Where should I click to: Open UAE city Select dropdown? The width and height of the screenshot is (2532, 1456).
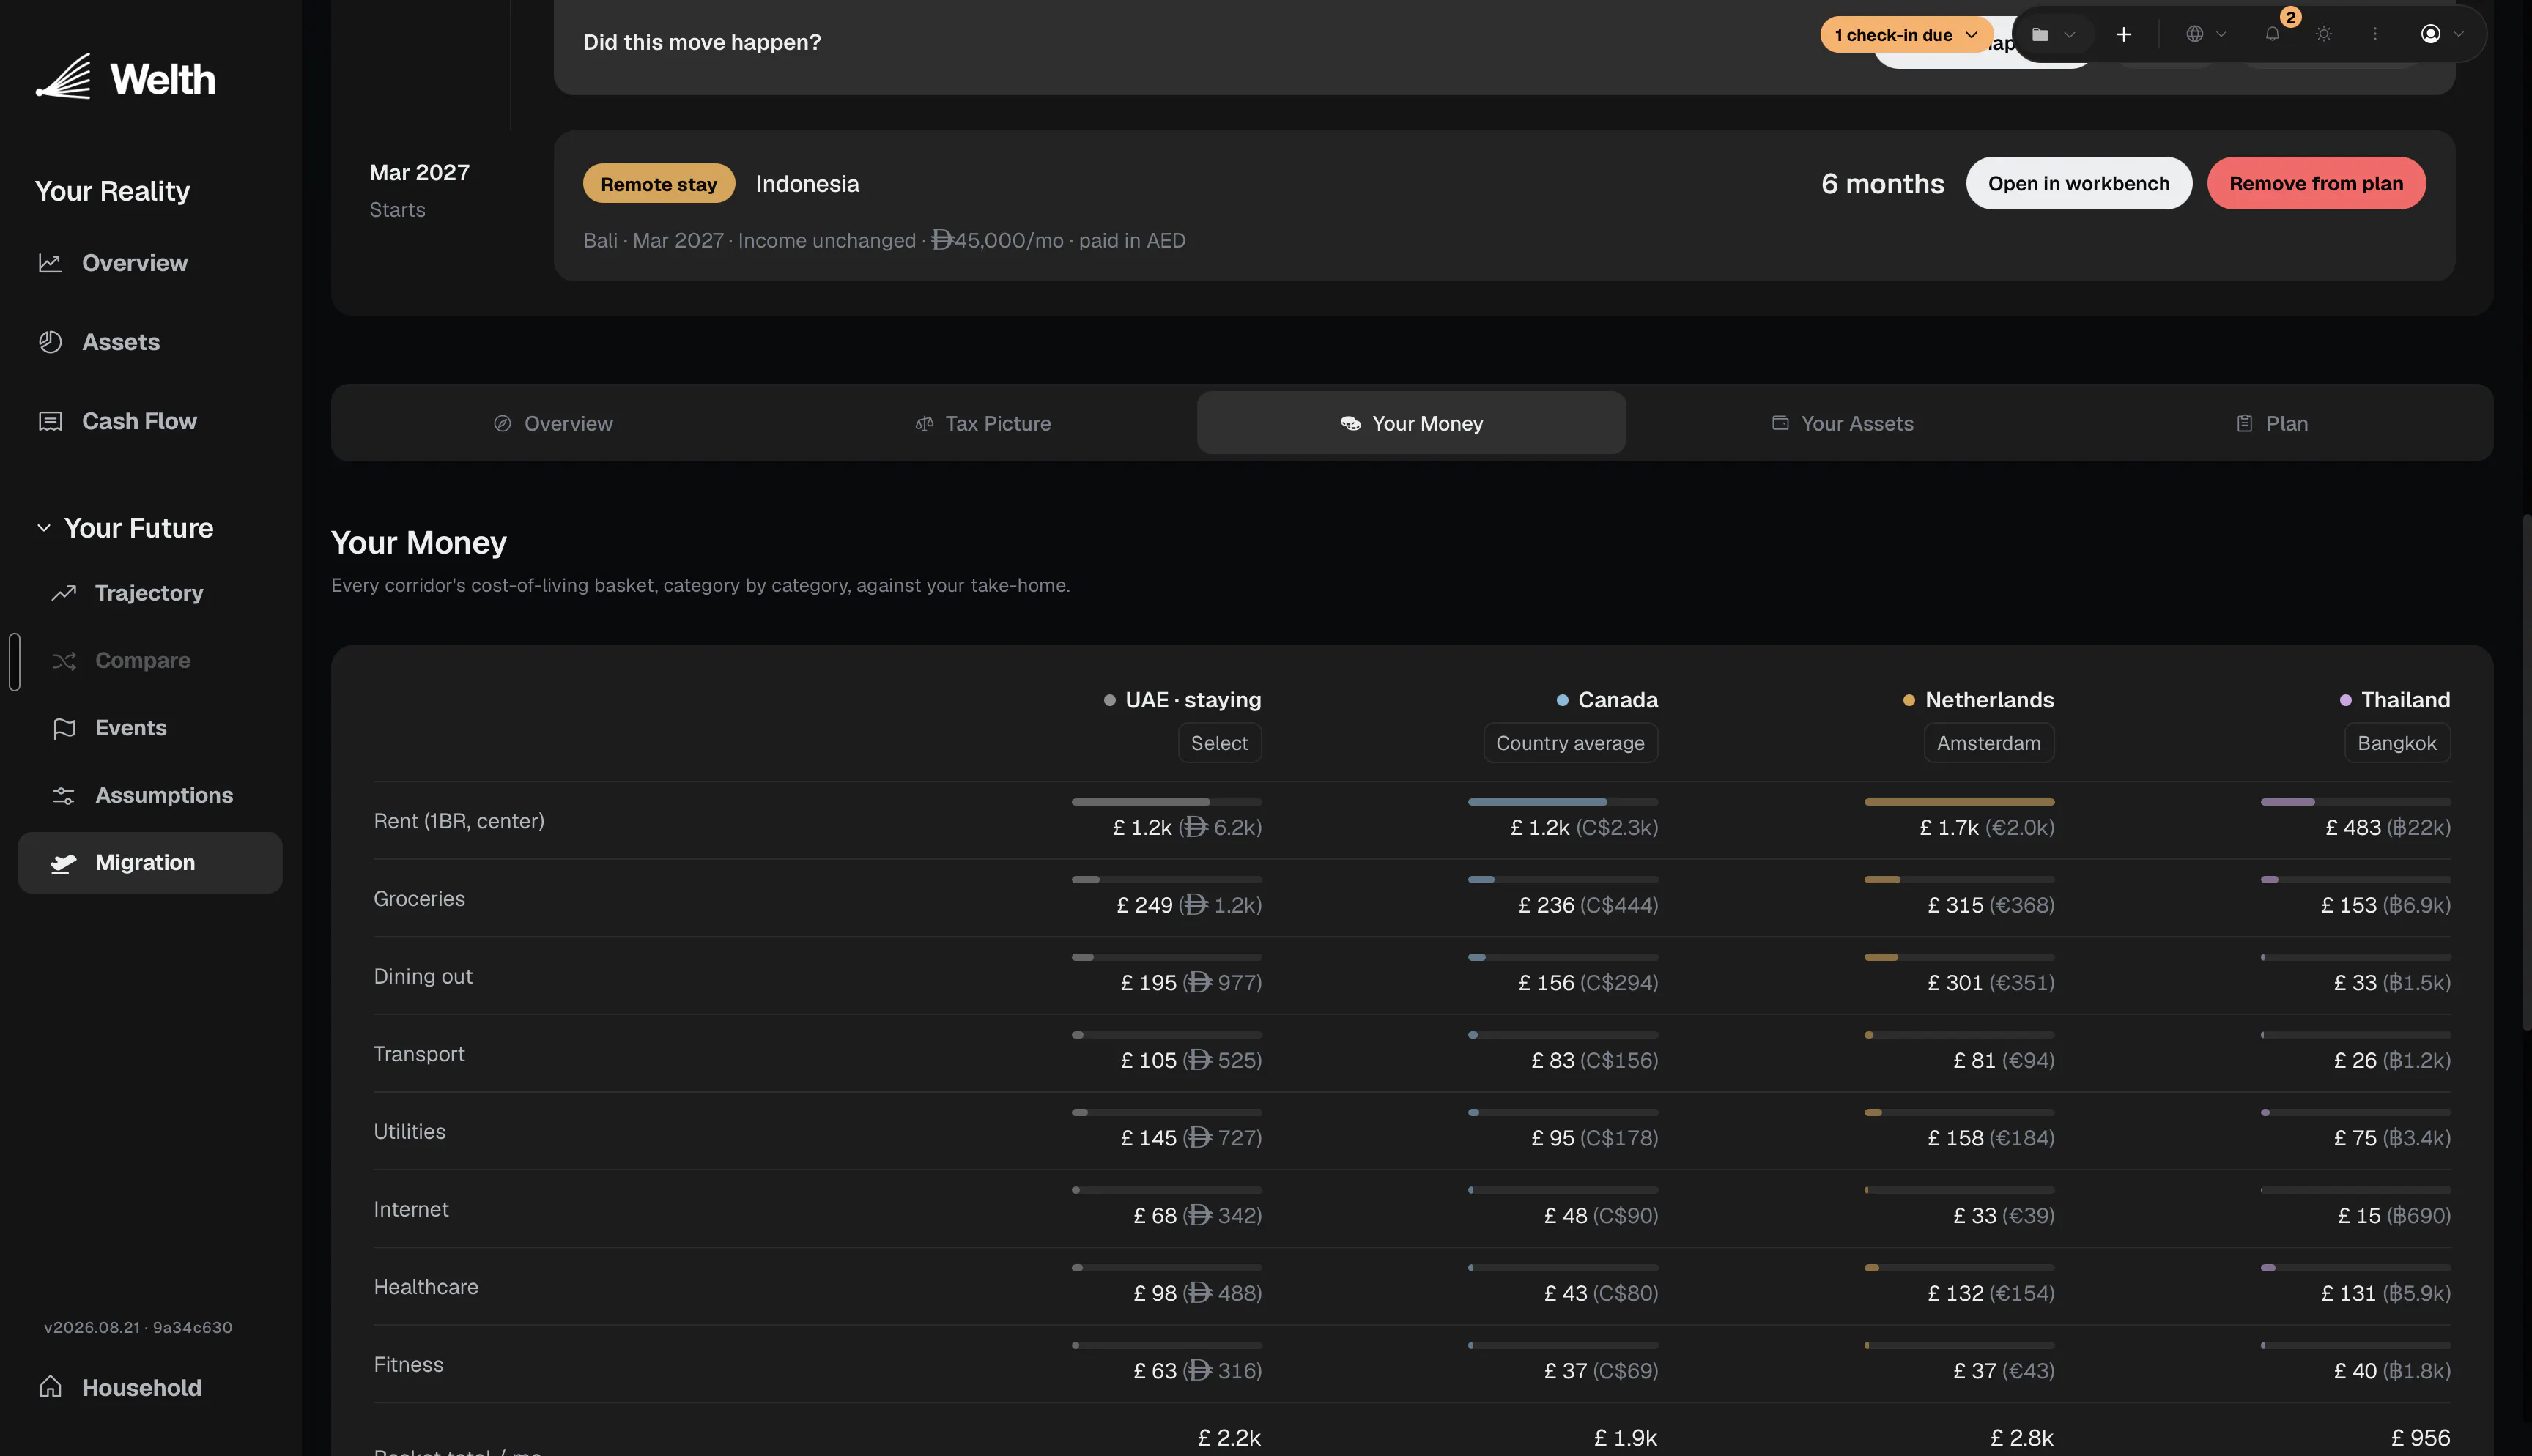[1219, 743]
